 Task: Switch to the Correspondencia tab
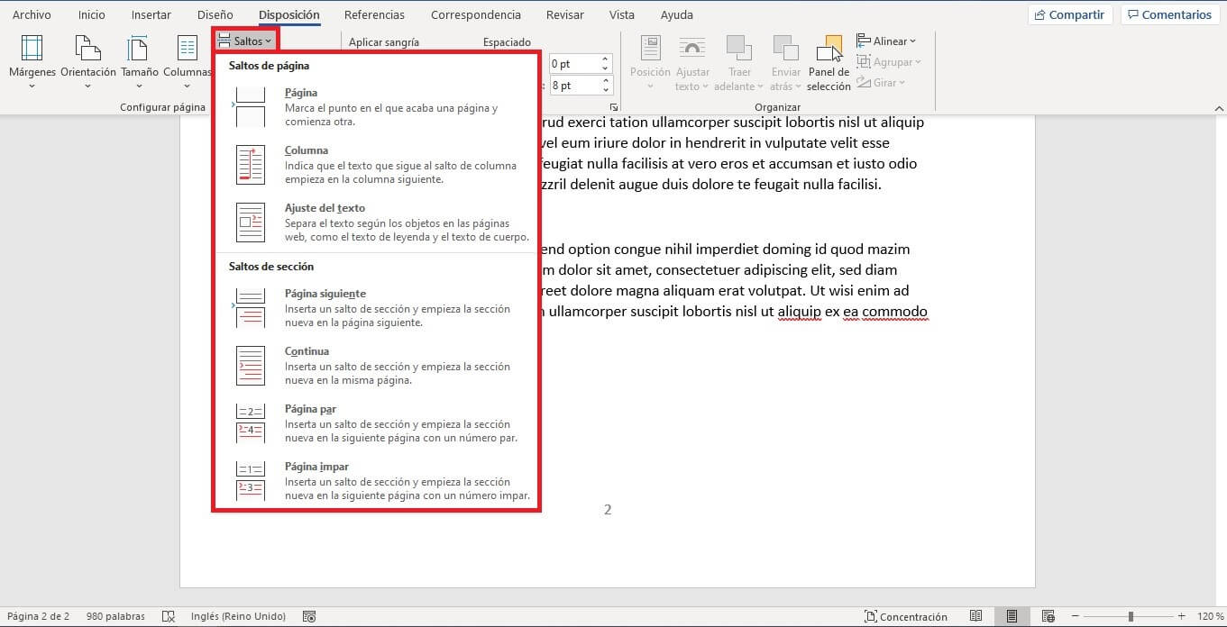(476, 15)
